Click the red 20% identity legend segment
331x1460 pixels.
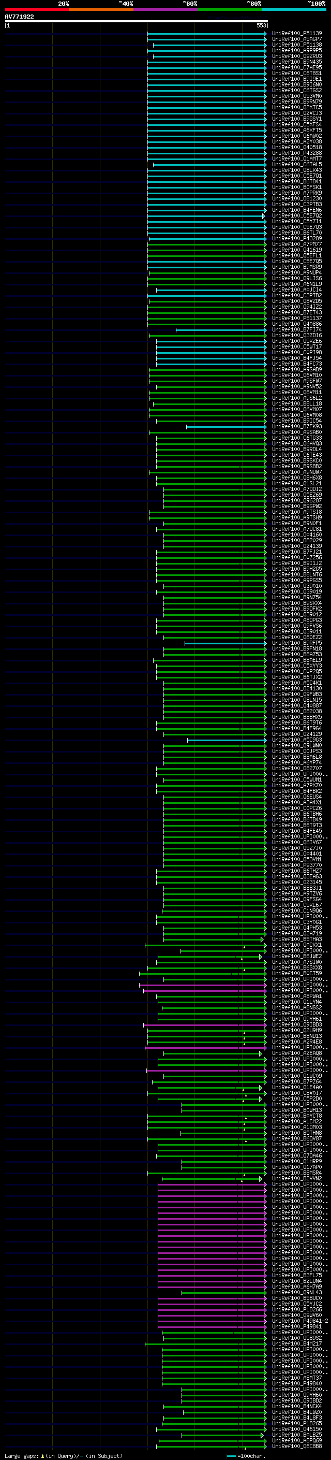tap(37, 9)
